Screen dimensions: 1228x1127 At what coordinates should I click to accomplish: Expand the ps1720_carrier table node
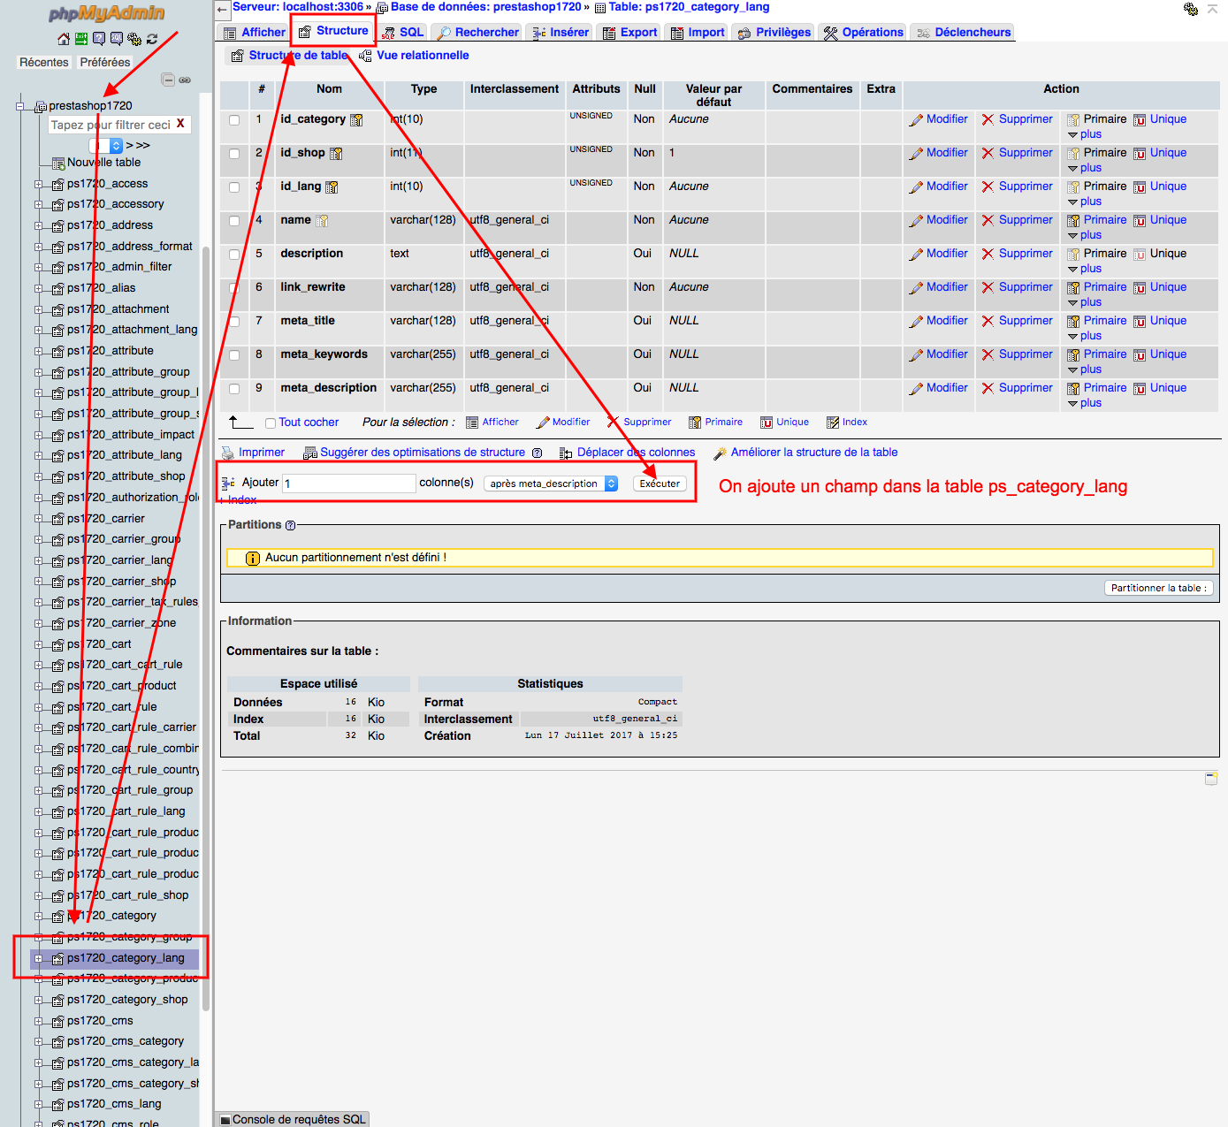38,519
